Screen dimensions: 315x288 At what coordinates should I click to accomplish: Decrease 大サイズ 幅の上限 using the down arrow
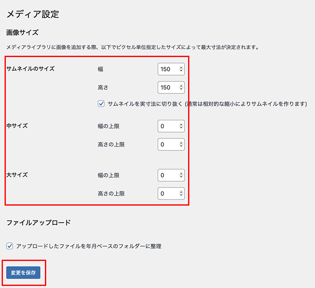coord(181,177)
